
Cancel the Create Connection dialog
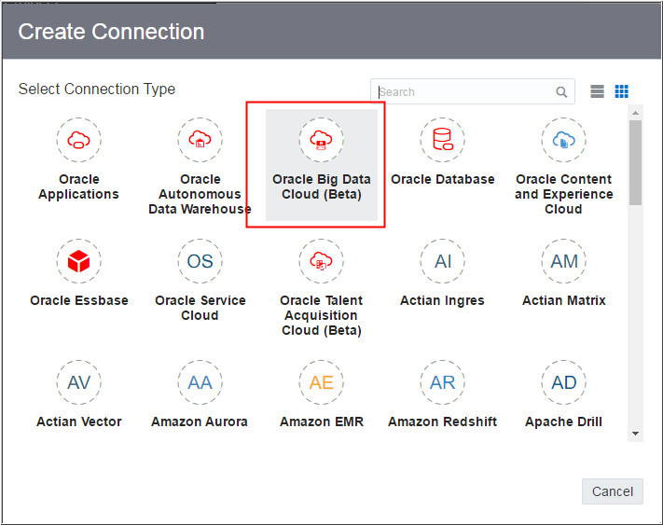click(612, 491)
